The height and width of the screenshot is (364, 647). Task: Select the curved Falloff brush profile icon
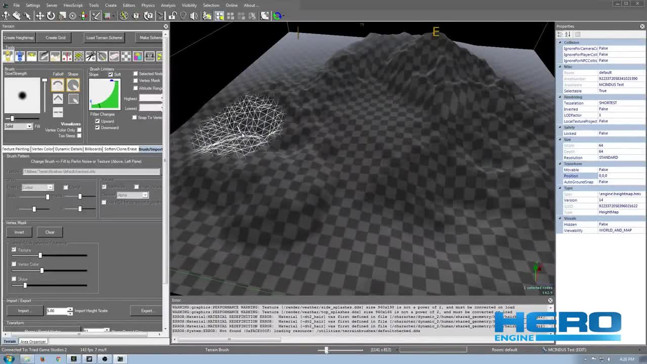[x=58, y=85]
